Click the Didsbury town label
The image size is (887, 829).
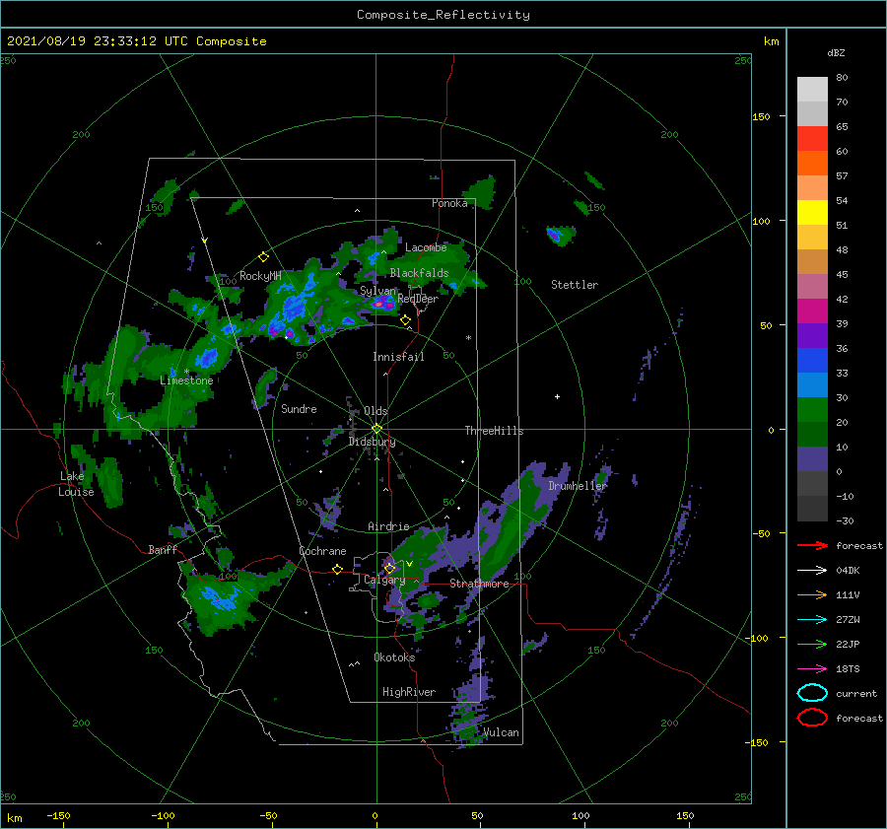373,442
